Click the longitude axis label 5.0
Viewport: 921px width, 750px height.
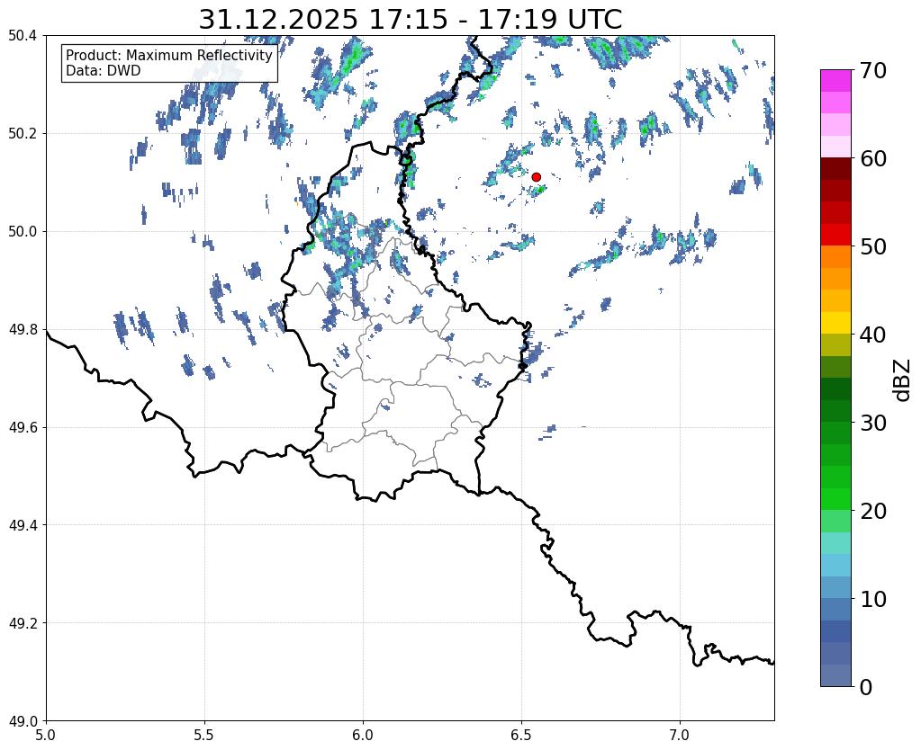click(x=46, y=735)
